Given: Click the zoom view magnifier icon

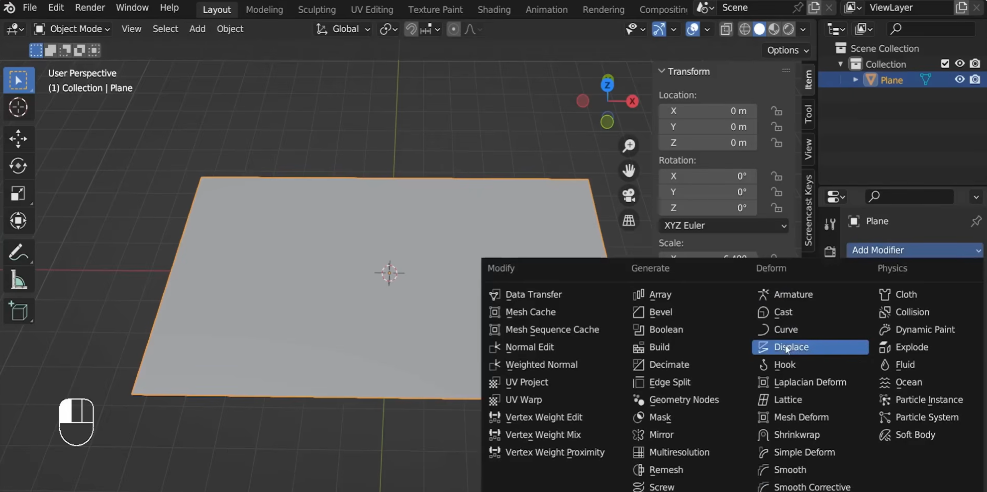Looking at the screenshot, I should (629, 146).
